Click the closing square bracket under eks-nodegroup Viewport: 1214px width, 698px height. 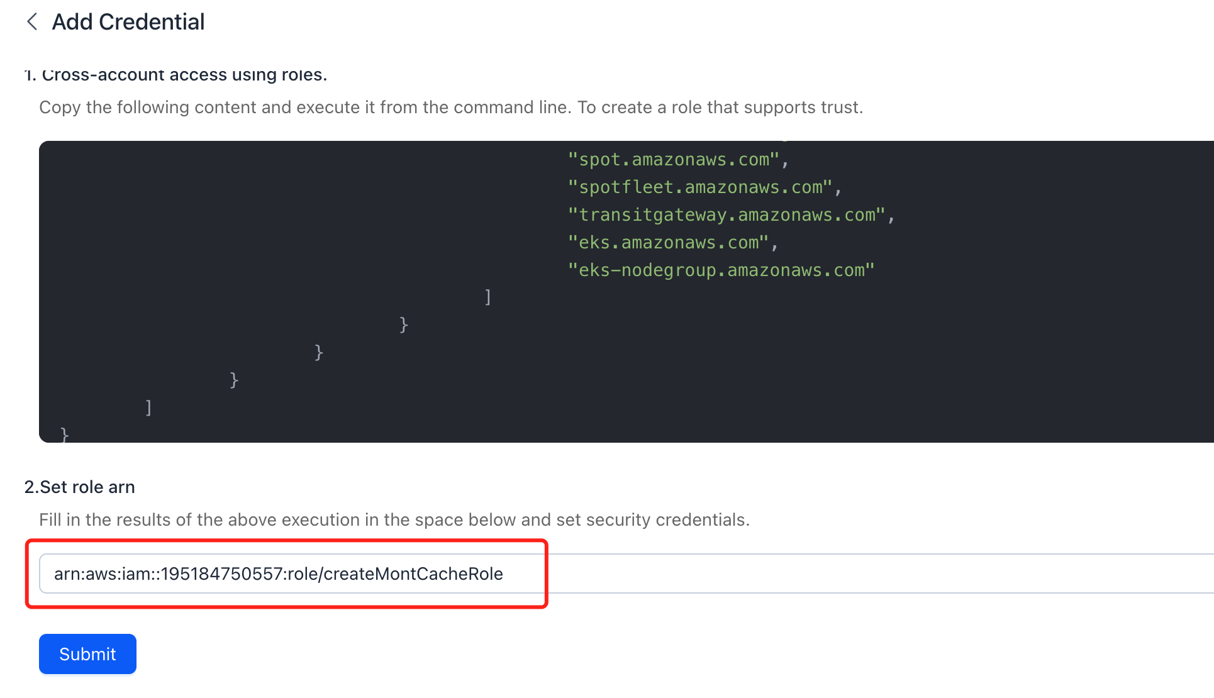(x=487, y=297)
